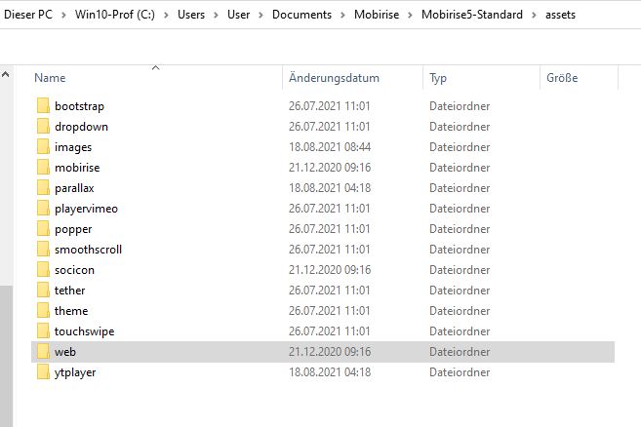Expand the chevron after Win10-Prof (C:)

point(166,16)
